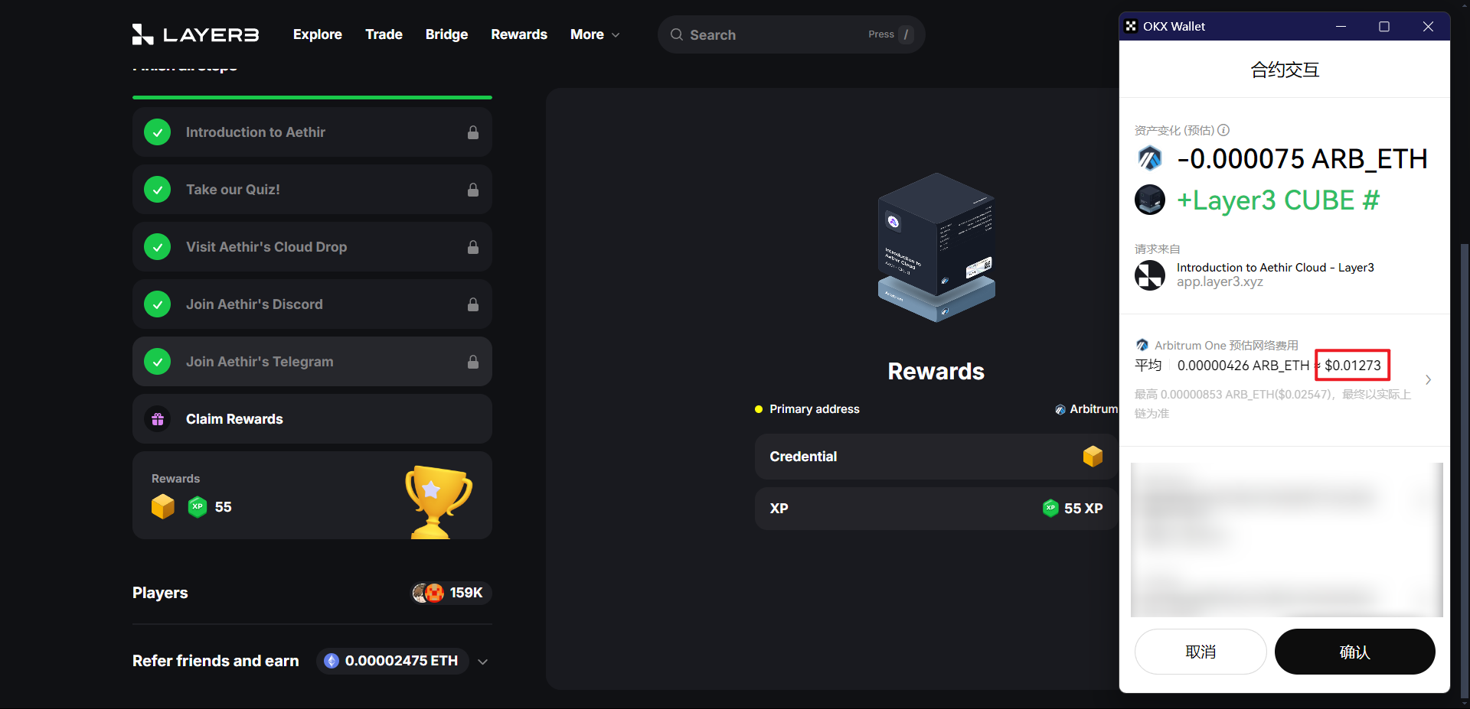Close the OKX Wallet window
Viewport: 1470px width, 709px height.
(1428, 26)
